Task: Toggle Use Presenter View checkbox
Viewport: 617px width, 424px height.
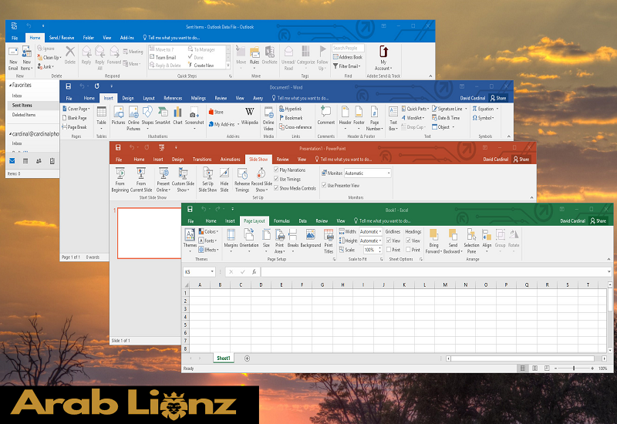Action: click(x=324, y=185)
